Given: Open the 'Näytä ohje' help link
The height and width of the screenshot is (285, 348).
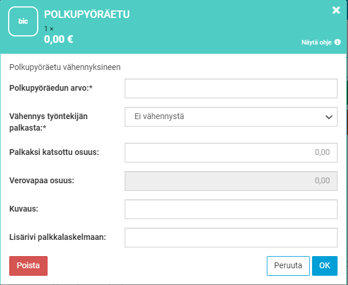Looking at the screenshot, I should [317, 42].
